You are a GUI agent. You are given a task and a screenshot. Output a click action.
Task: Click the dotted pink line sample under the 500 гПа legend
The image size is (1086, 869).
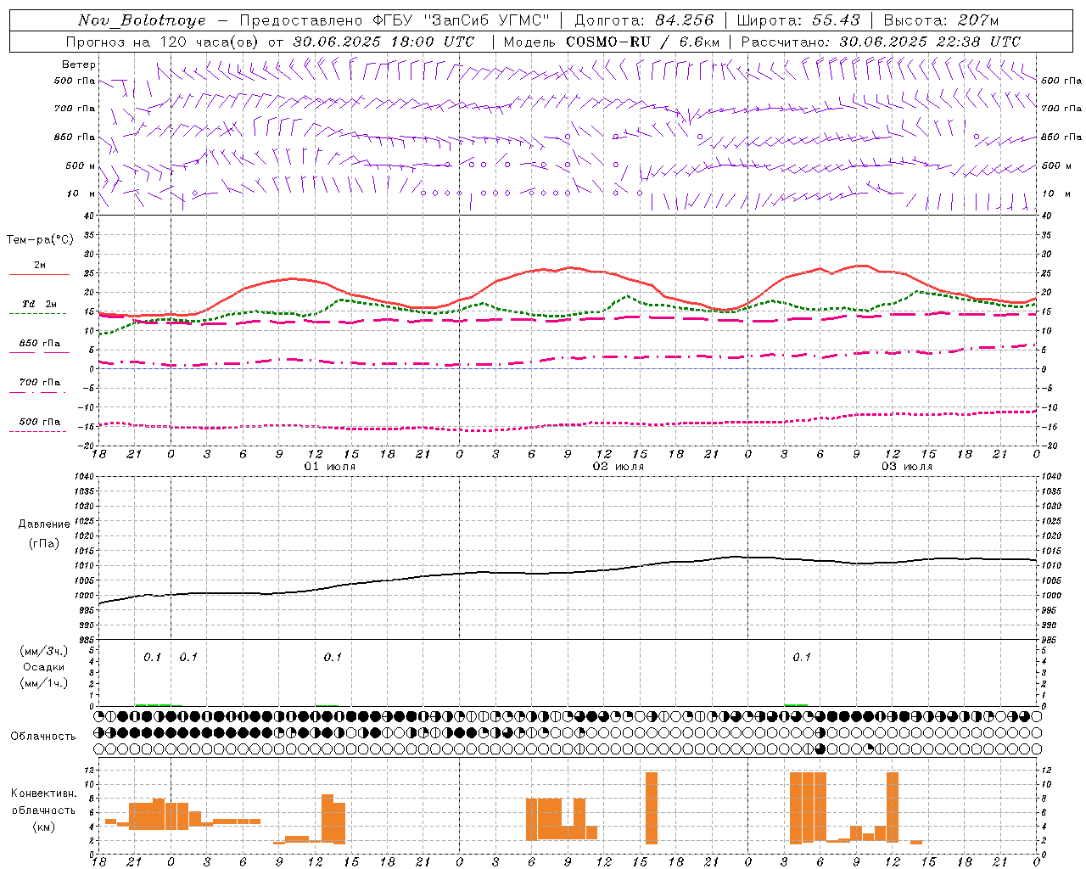[x=37, y=431]
